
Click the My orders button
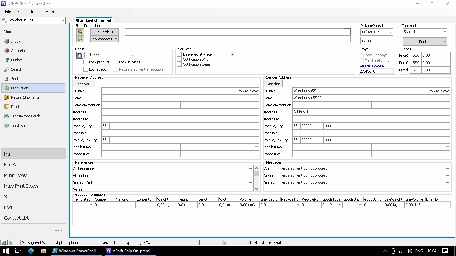pyautogui.click(x=105, y=32)
